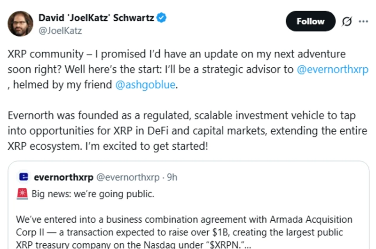Click the bold evernorthxrp name in quoted post
The width and height of the screenshot is (376, 249).
click(63, 177)
